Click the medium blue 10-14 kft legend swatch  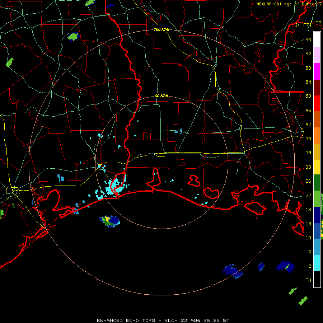pos(317,231)
